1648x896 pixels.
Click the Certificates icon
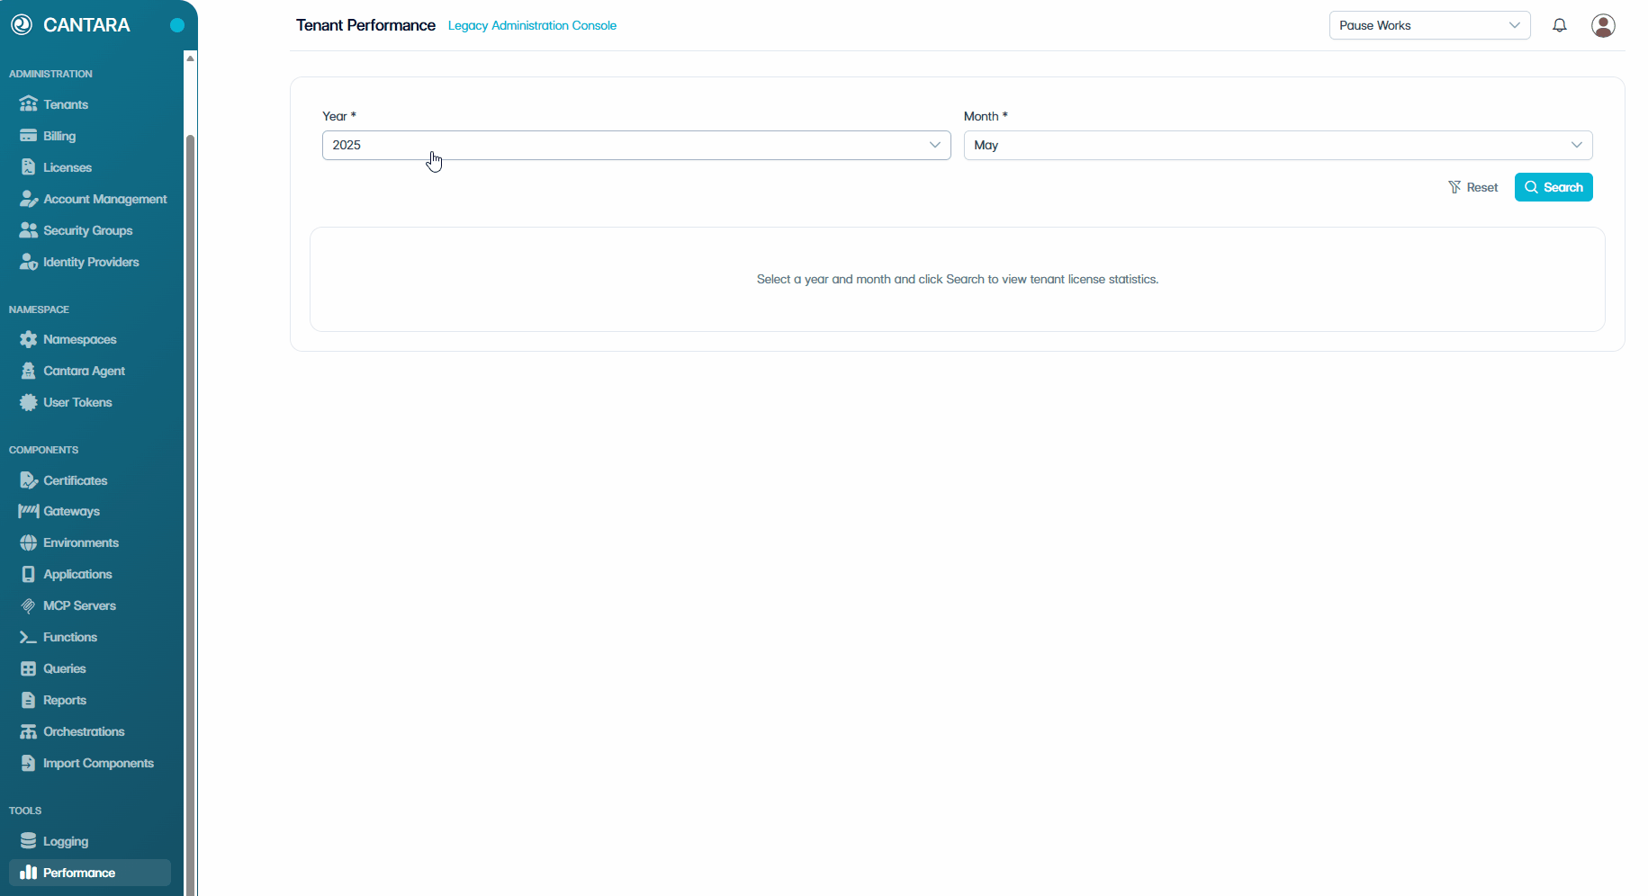[x=29, y=480]
